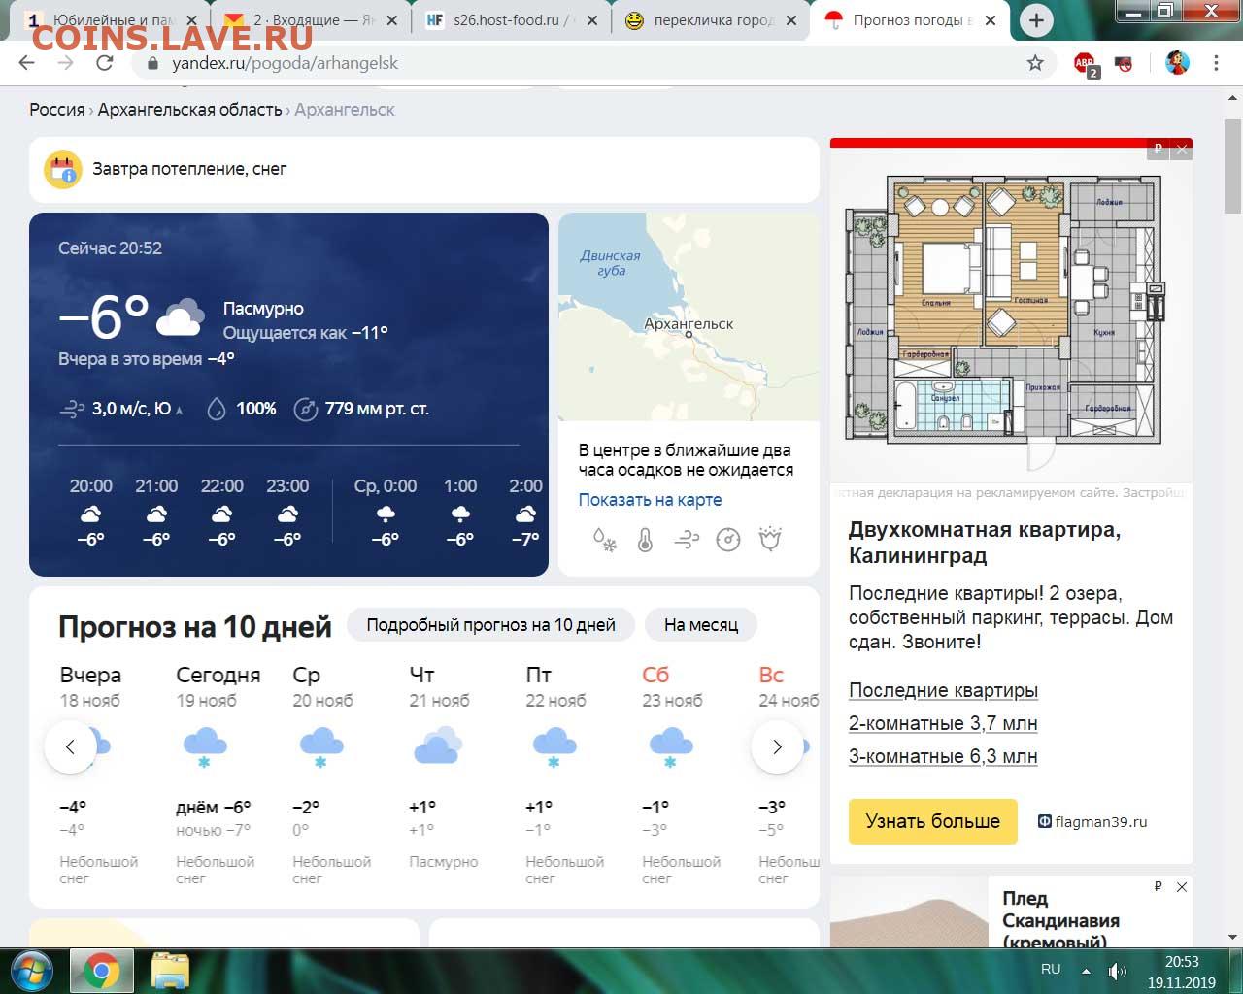Reload the Yandex weather page
The height and width of the screenshot is (994, 1243).
click(x=105, y=63)
